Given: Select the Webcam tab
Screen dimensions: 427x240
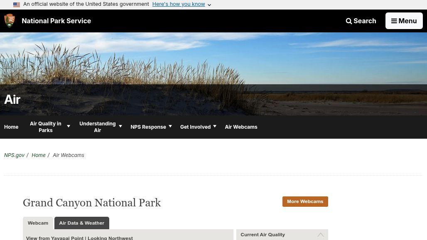Looking at the screenshot, I should [x=38, y=223].
